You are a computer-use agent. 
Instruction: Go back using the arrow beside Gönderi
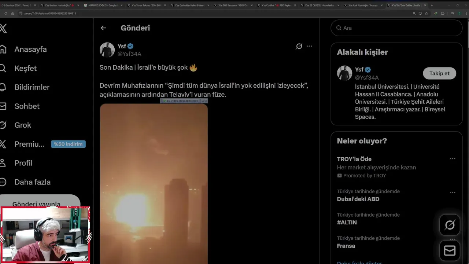coord(103,28)
